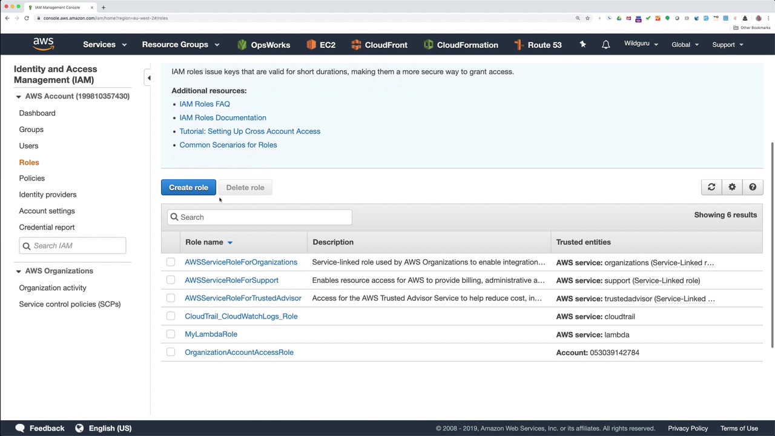Open the Services dropdown menu

coord(104,45)
